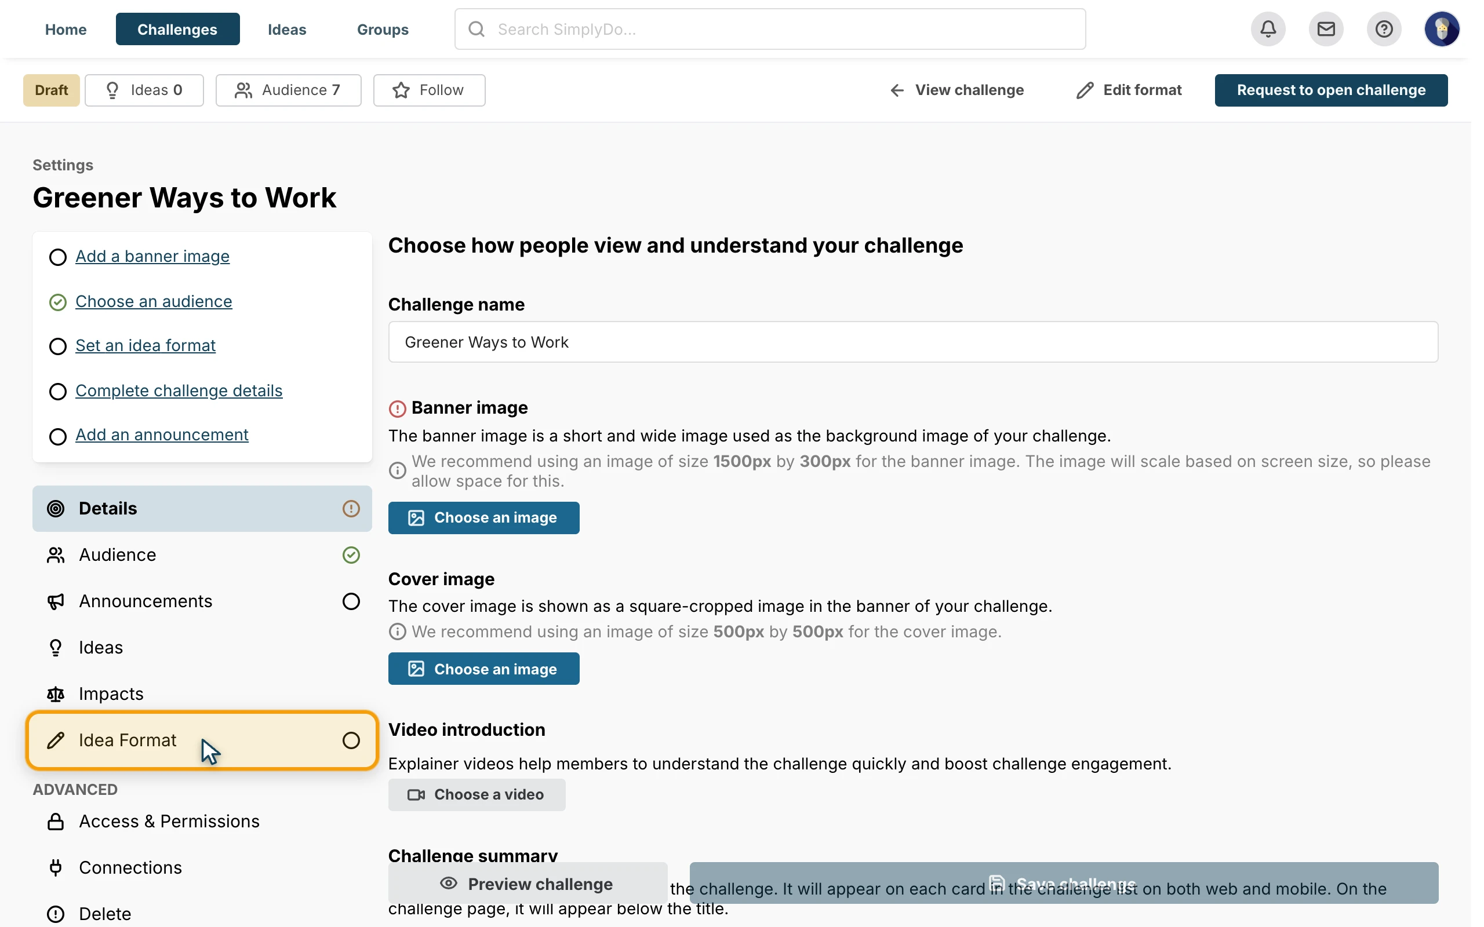Open the notifications bell icon

tap(1268, 29)
